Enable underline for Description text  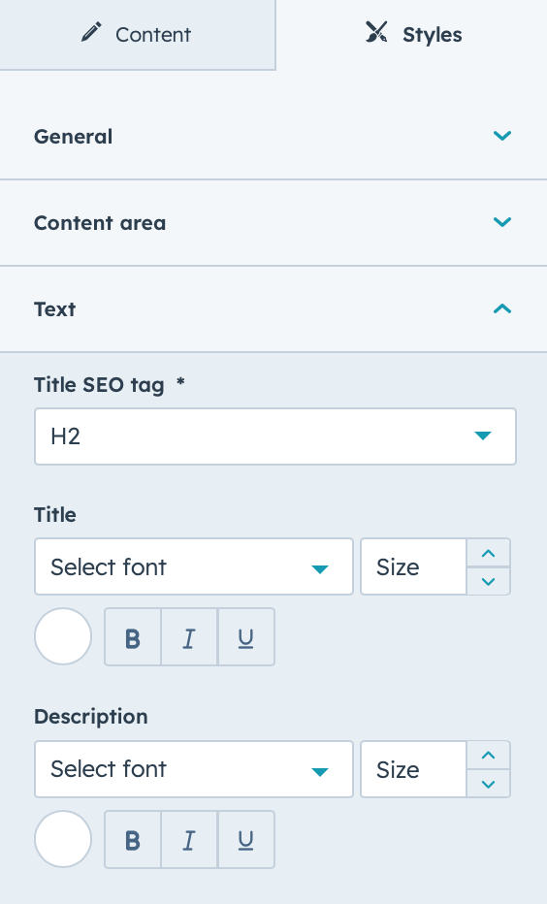tap(246, 839)
